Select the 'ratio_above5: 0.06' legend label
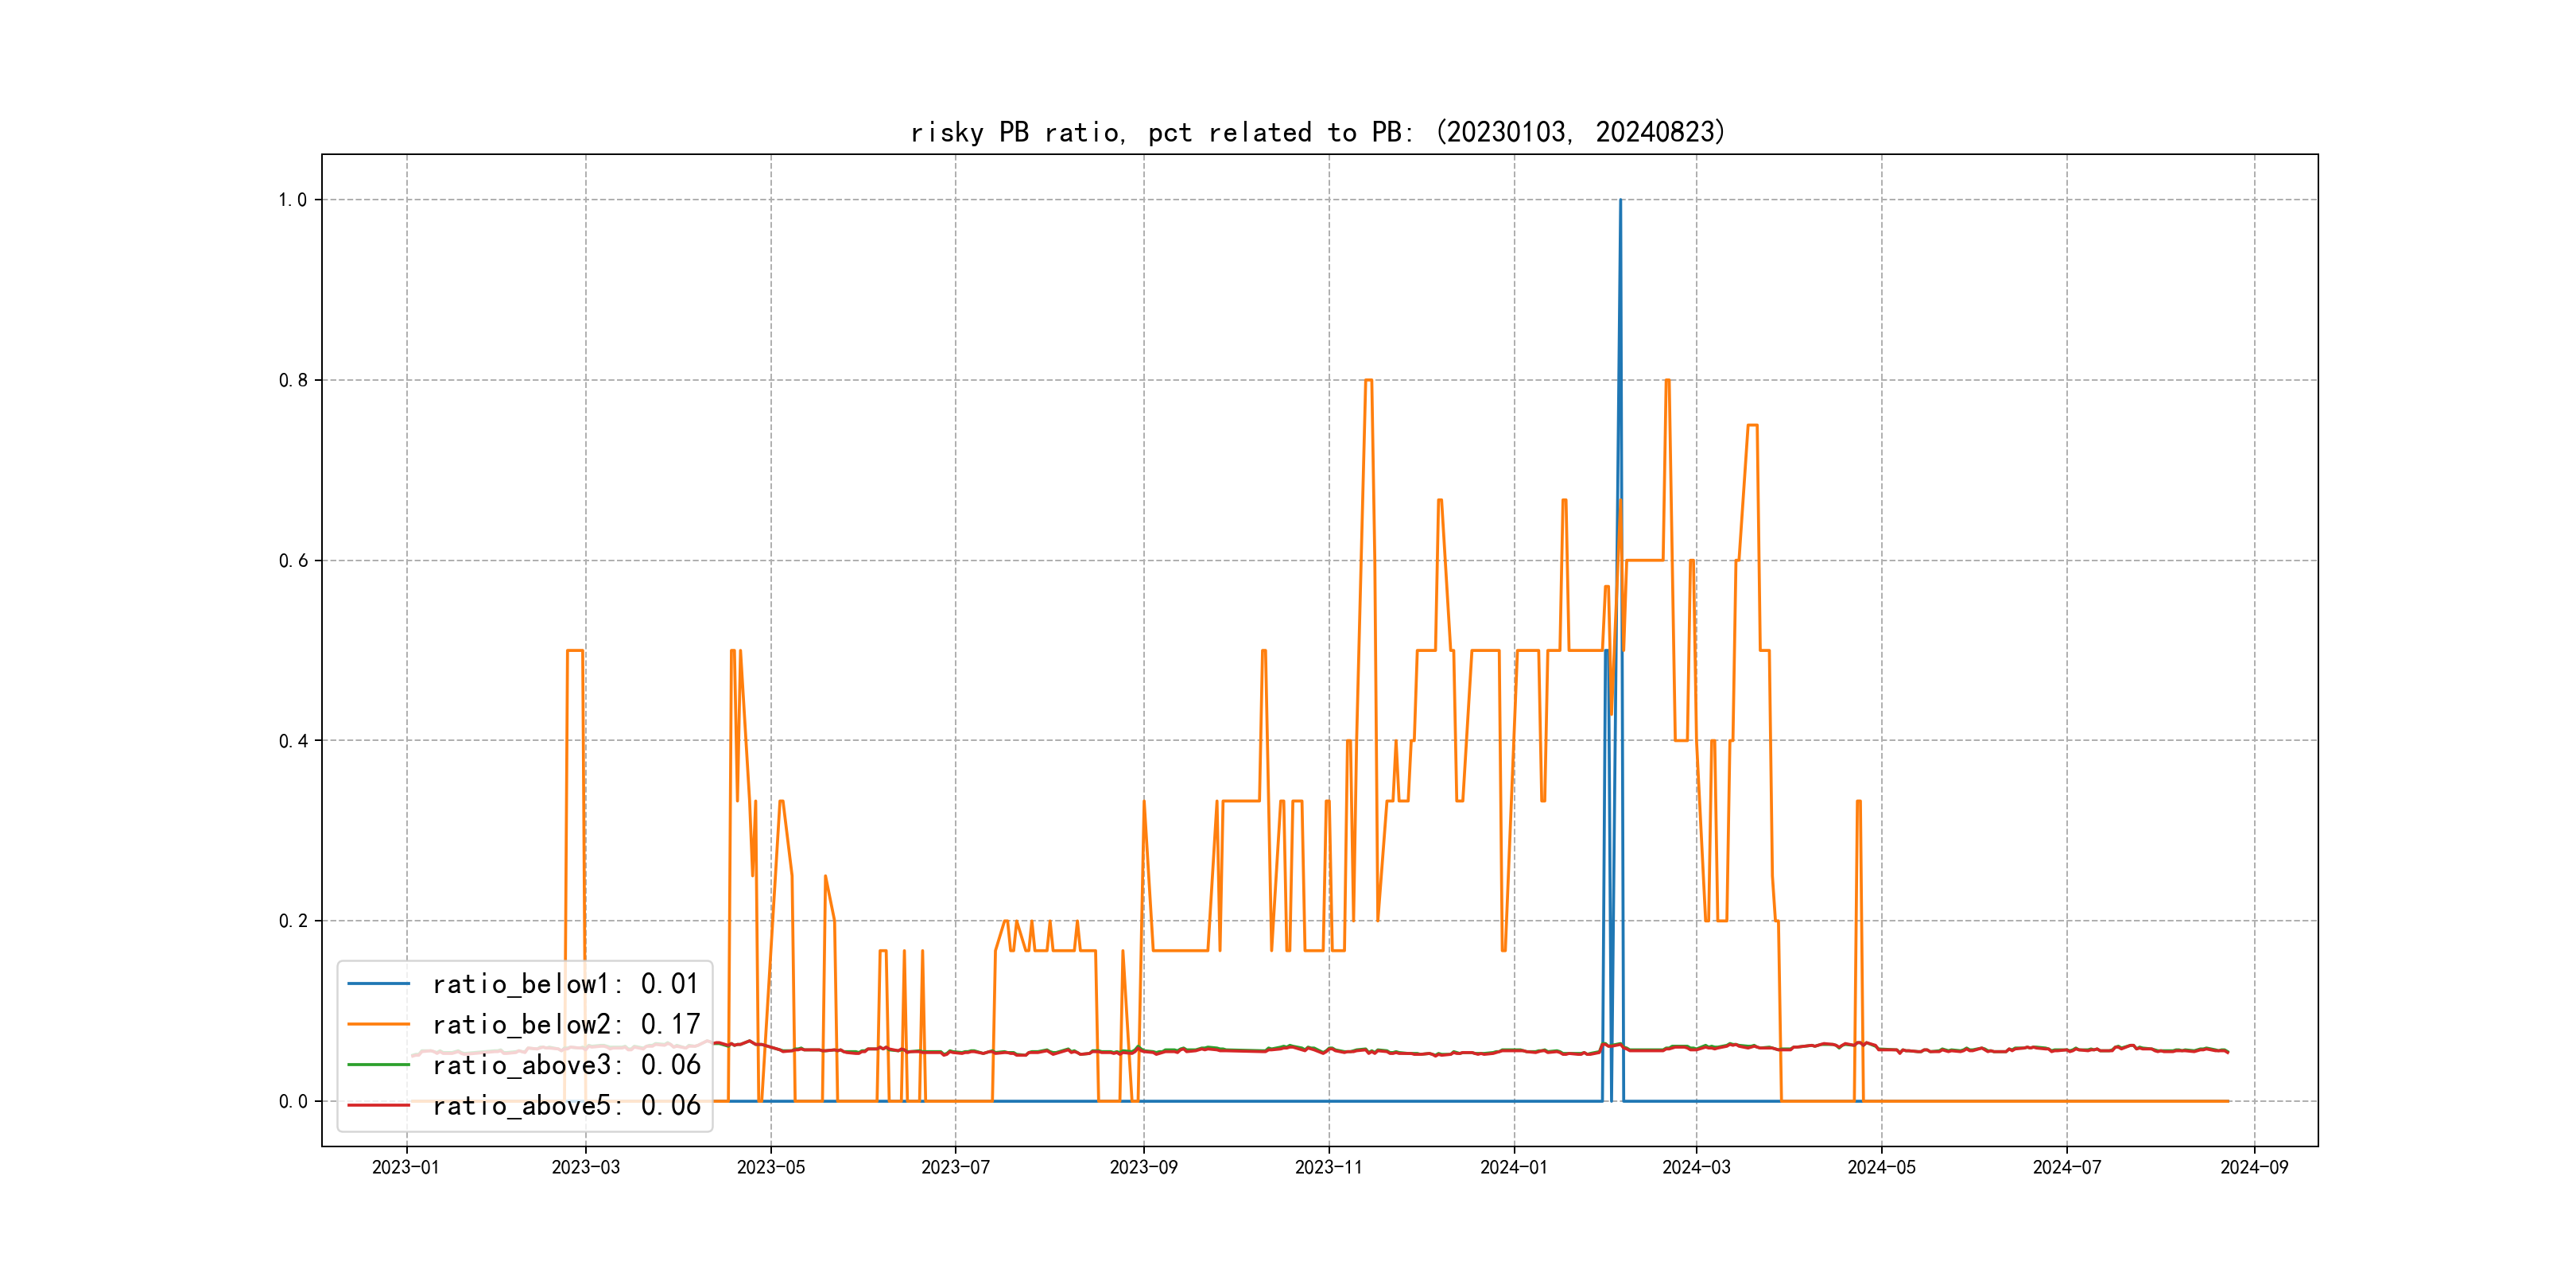Screen dimensions: 2576x1288 pyautogui.click(x=565, y=1105)
